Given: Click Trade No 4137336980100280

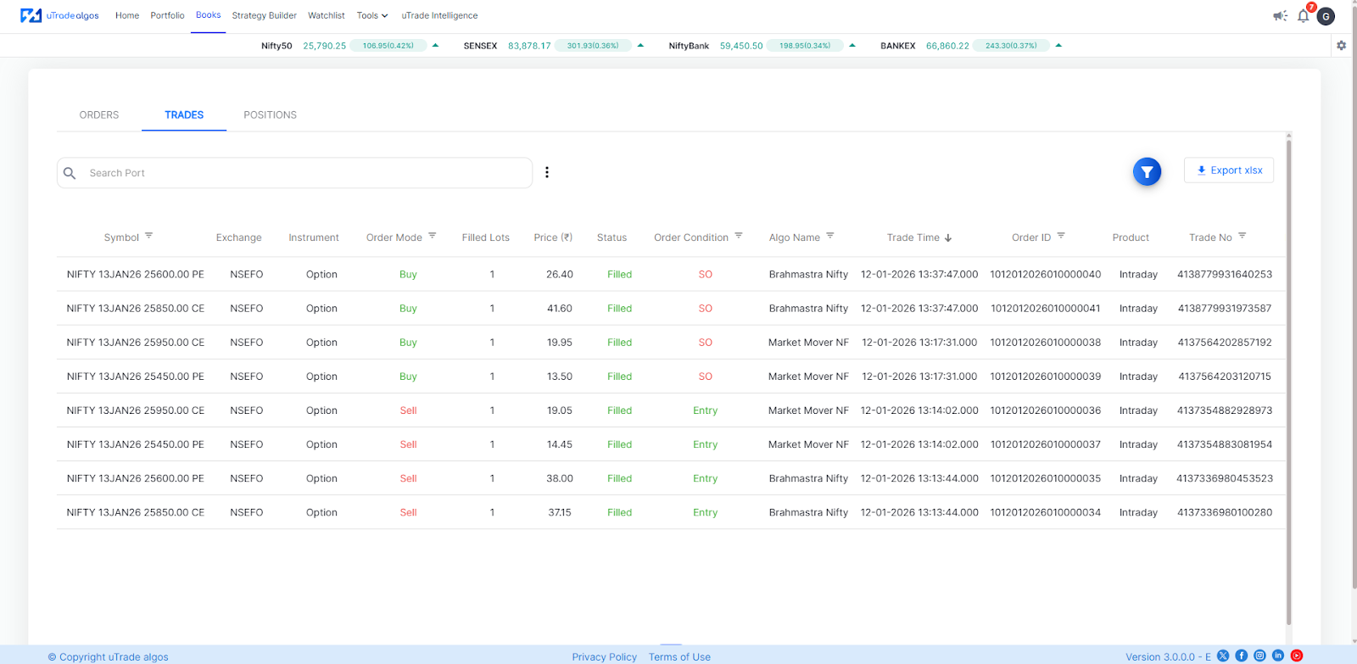Looking at the screenshot, I should [1225, 512].
